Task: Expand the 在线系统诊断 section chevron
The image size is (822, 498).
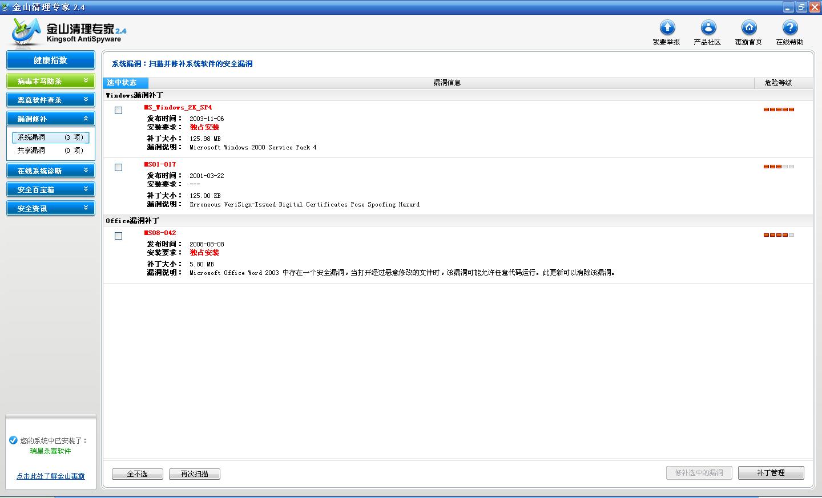Action: coord(86,171)
